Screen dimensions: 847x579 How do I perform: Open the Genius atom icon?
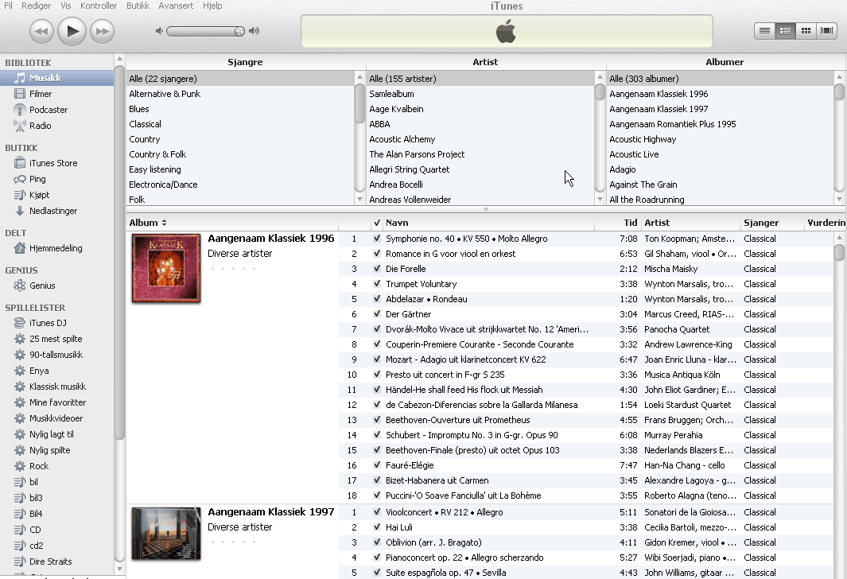pos(19,286)
